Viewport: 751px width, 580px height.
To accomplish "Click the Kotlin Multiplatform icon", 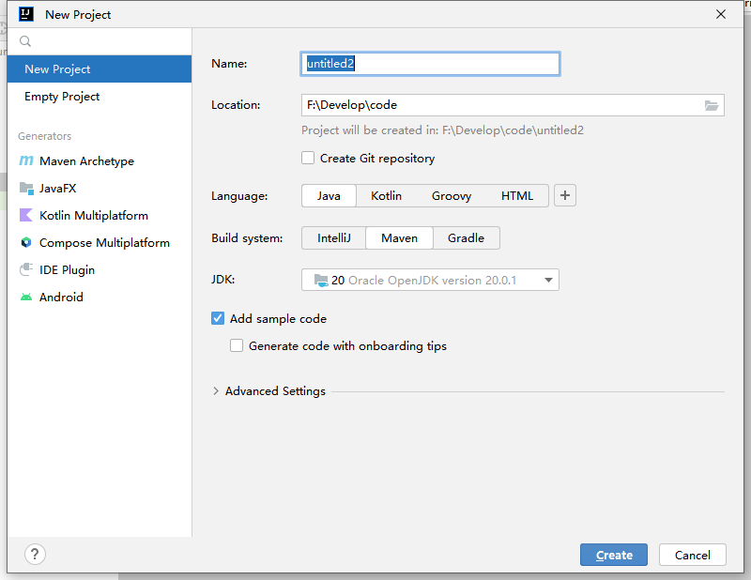I will pos(26,216).
